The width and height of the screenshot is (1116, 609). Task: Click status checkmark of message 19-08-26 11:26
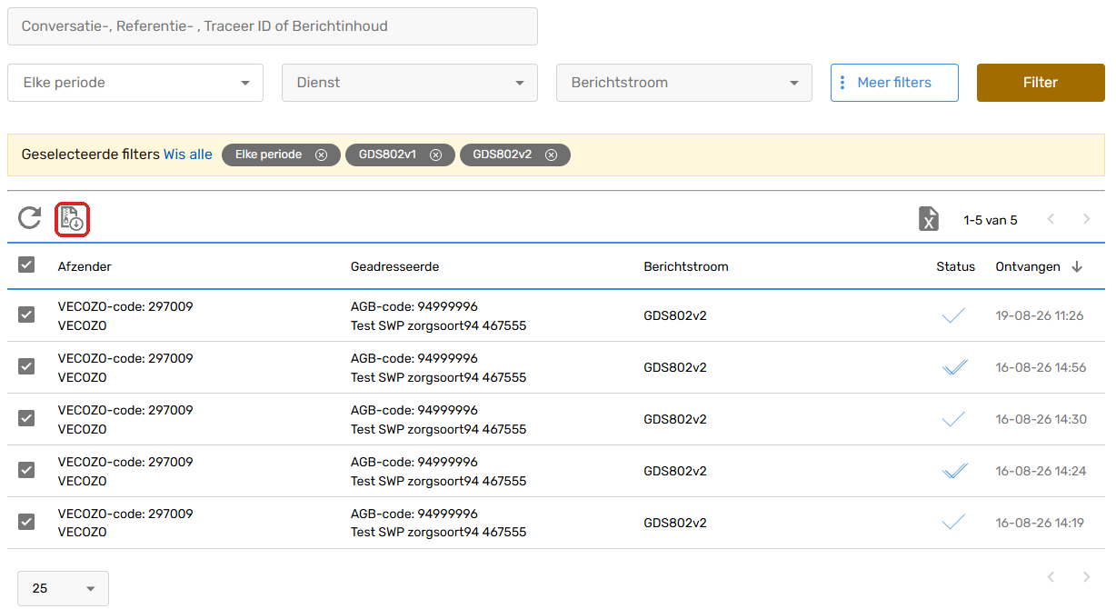[953, 315]
